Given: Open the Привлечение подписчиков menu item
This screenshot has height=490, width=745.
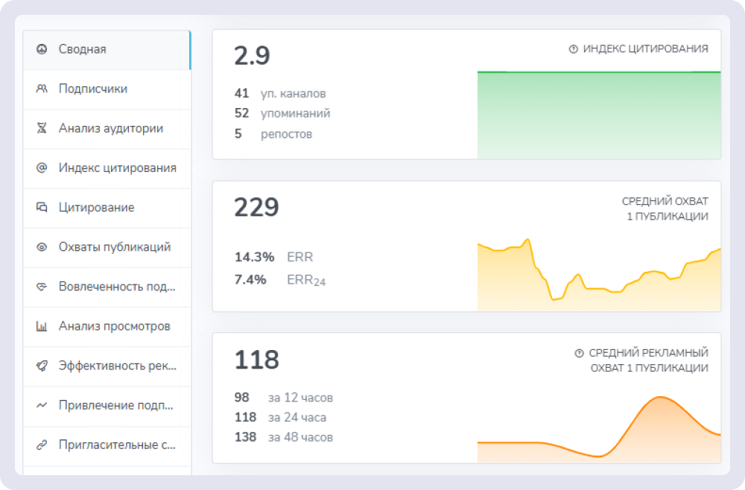Looking at the screenshot, I should (115, 406).
